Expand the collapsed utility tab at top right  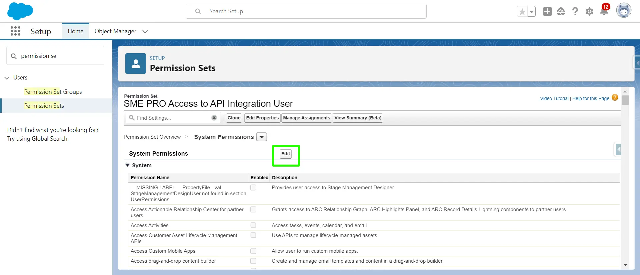click(x=637, y=62)
